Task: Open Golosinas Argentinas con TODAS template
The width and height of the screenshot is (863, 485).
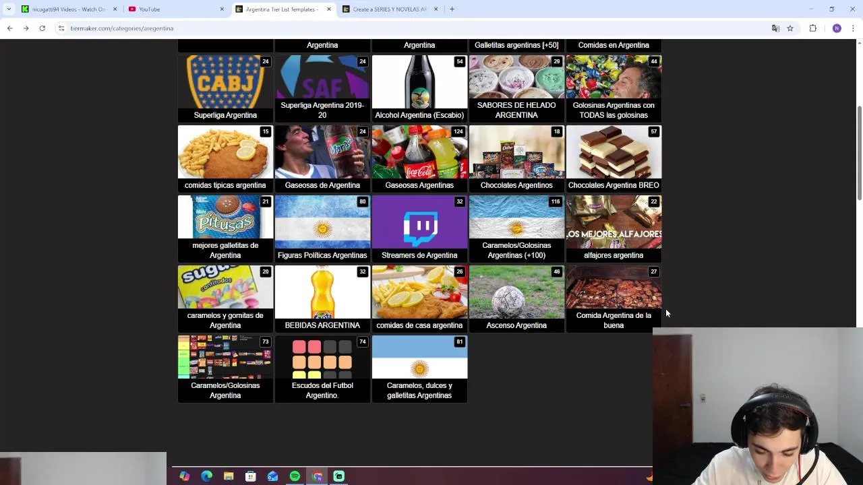Action: (x=614, y=88)
